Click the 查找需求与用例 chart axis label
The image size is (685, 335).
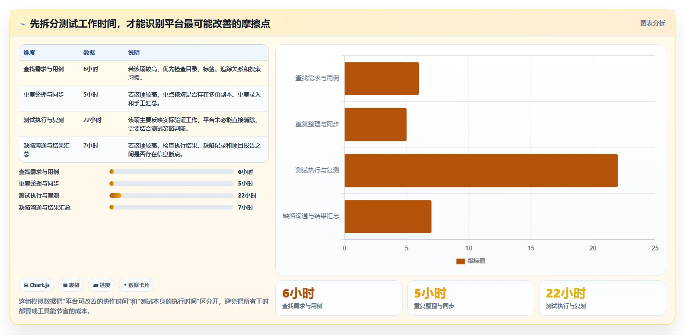(317, 78)
